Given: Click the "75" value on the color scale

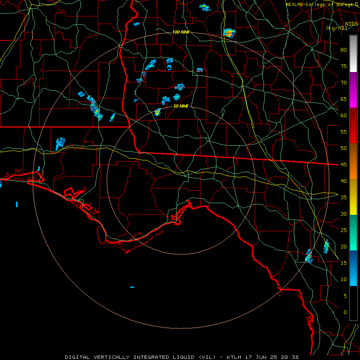Looking at the screenshot, I should pos(344,66).
